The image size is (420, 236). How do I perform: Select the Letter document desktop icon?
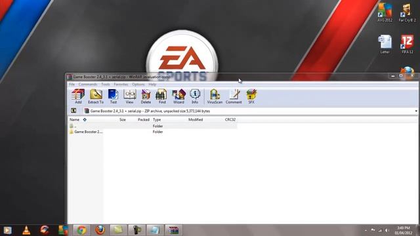(x=385, y=44)
